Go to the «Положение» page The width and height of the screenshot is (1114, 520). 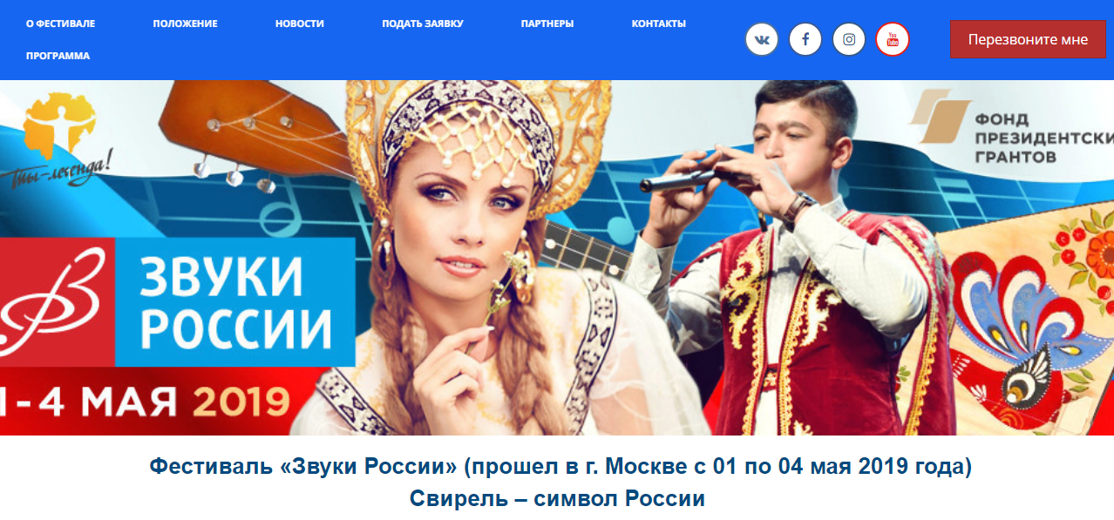click(x=185, y=24)
